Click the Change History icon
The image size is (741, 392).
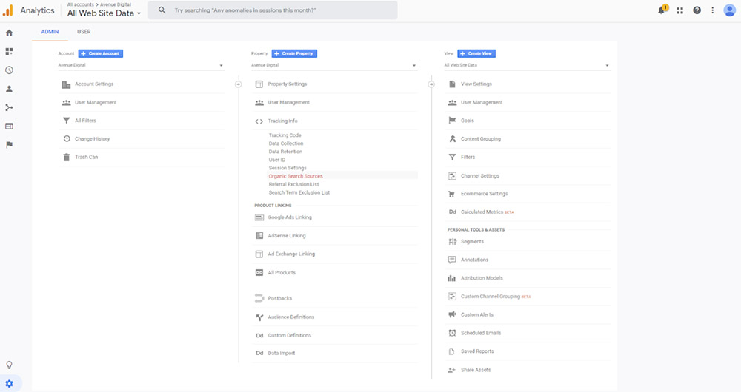click(67, 139)
